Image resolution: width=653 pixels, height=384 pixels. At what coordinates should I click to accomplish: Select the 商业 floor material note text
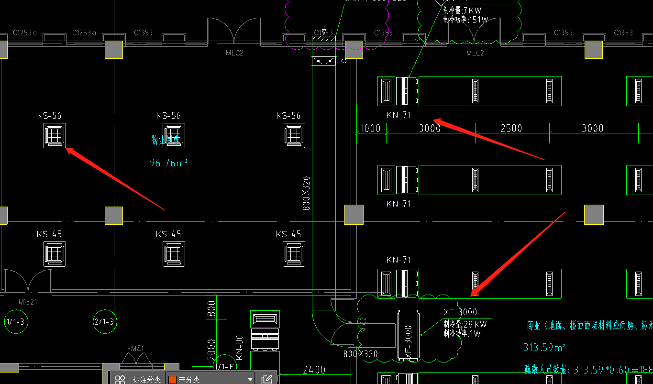coord(590,326)
